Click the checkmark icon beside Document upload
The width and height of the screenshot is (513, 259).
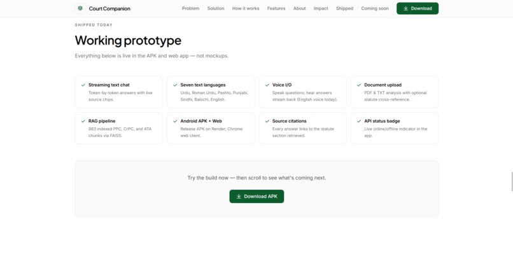(x=359, y=85)
